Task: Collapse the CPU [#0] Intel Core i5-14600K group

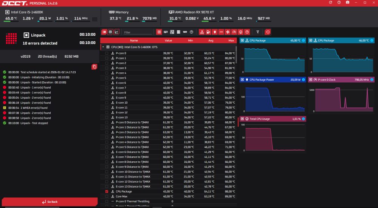Action: coord(103,47)
